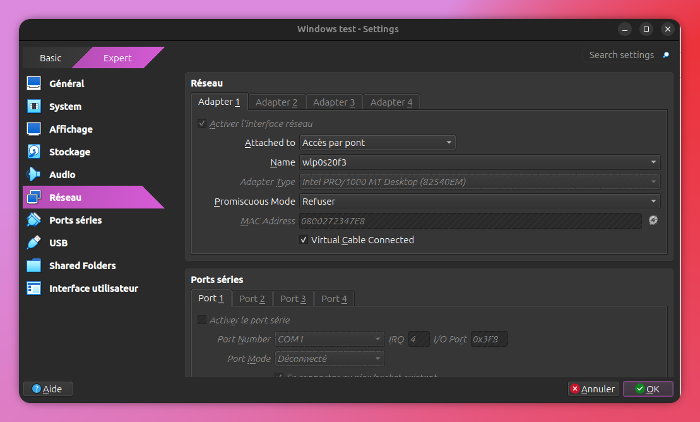This screenshot has height=422, width=700.
Task: Switch to the Port 3 tab
Action: tap(293, 299)
